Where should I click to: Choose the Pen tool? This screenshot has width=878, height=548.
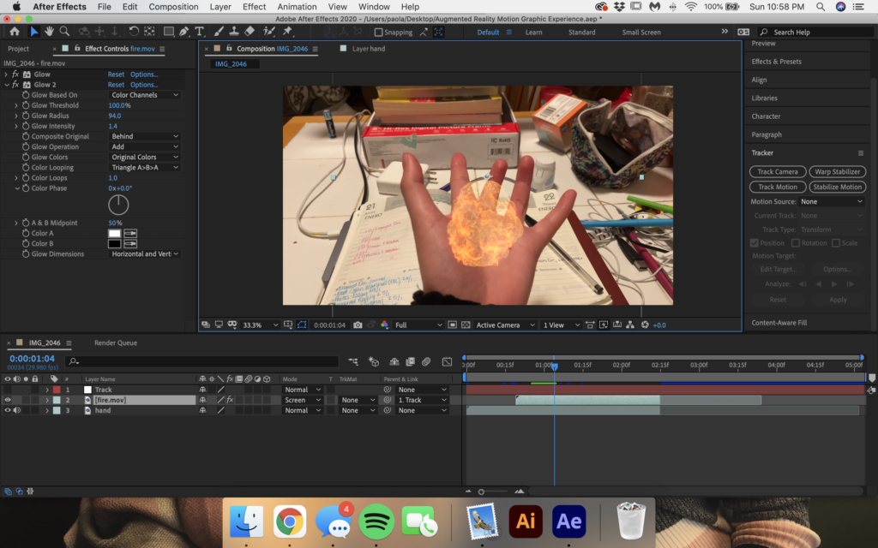coord(183,32)
